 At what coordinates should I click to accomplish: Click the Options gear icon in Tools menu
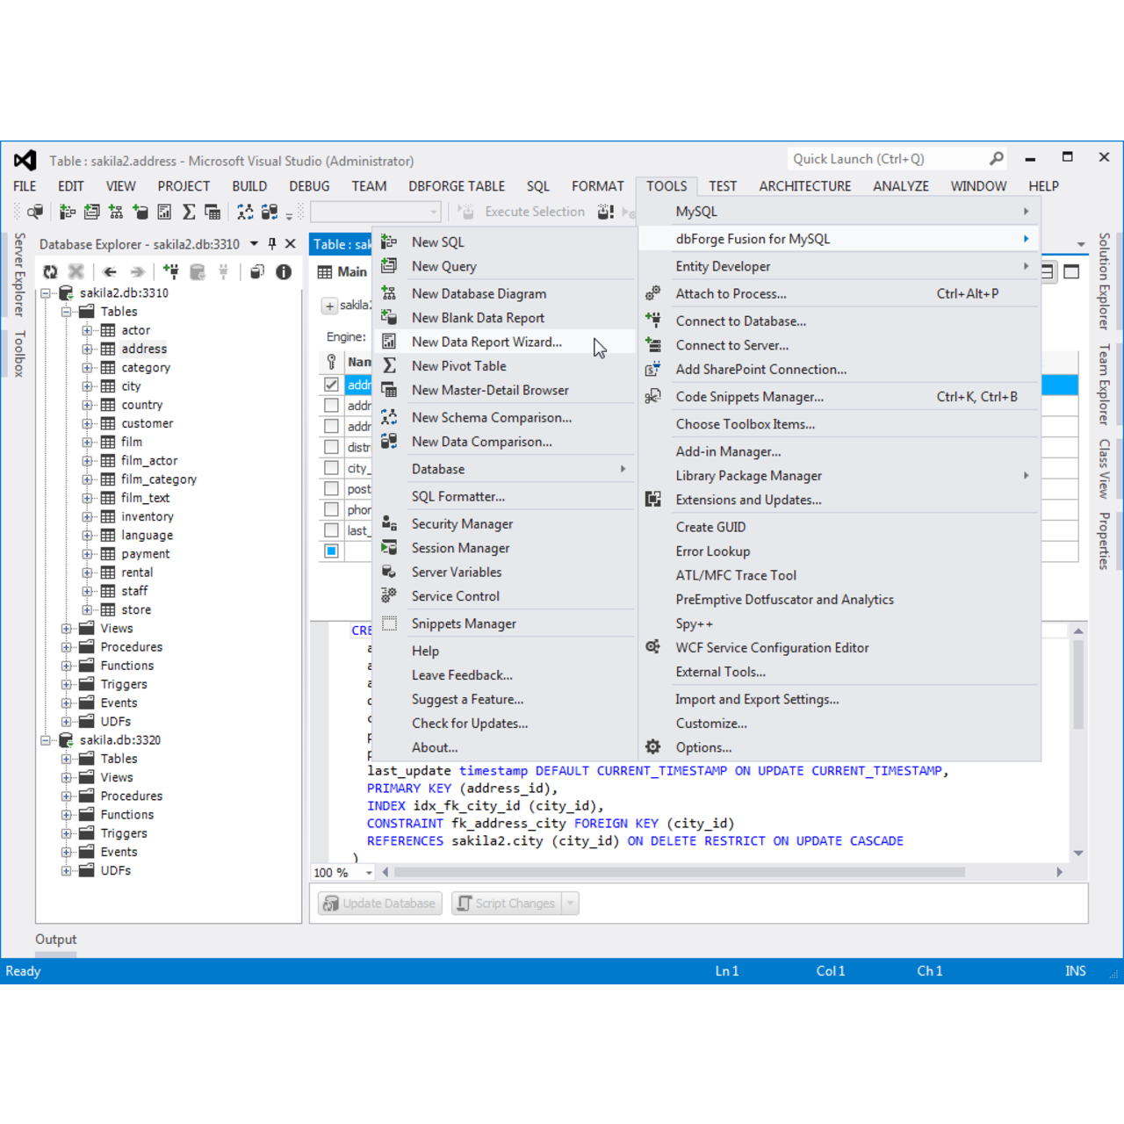pyautogui.click(x=653, y=747)
